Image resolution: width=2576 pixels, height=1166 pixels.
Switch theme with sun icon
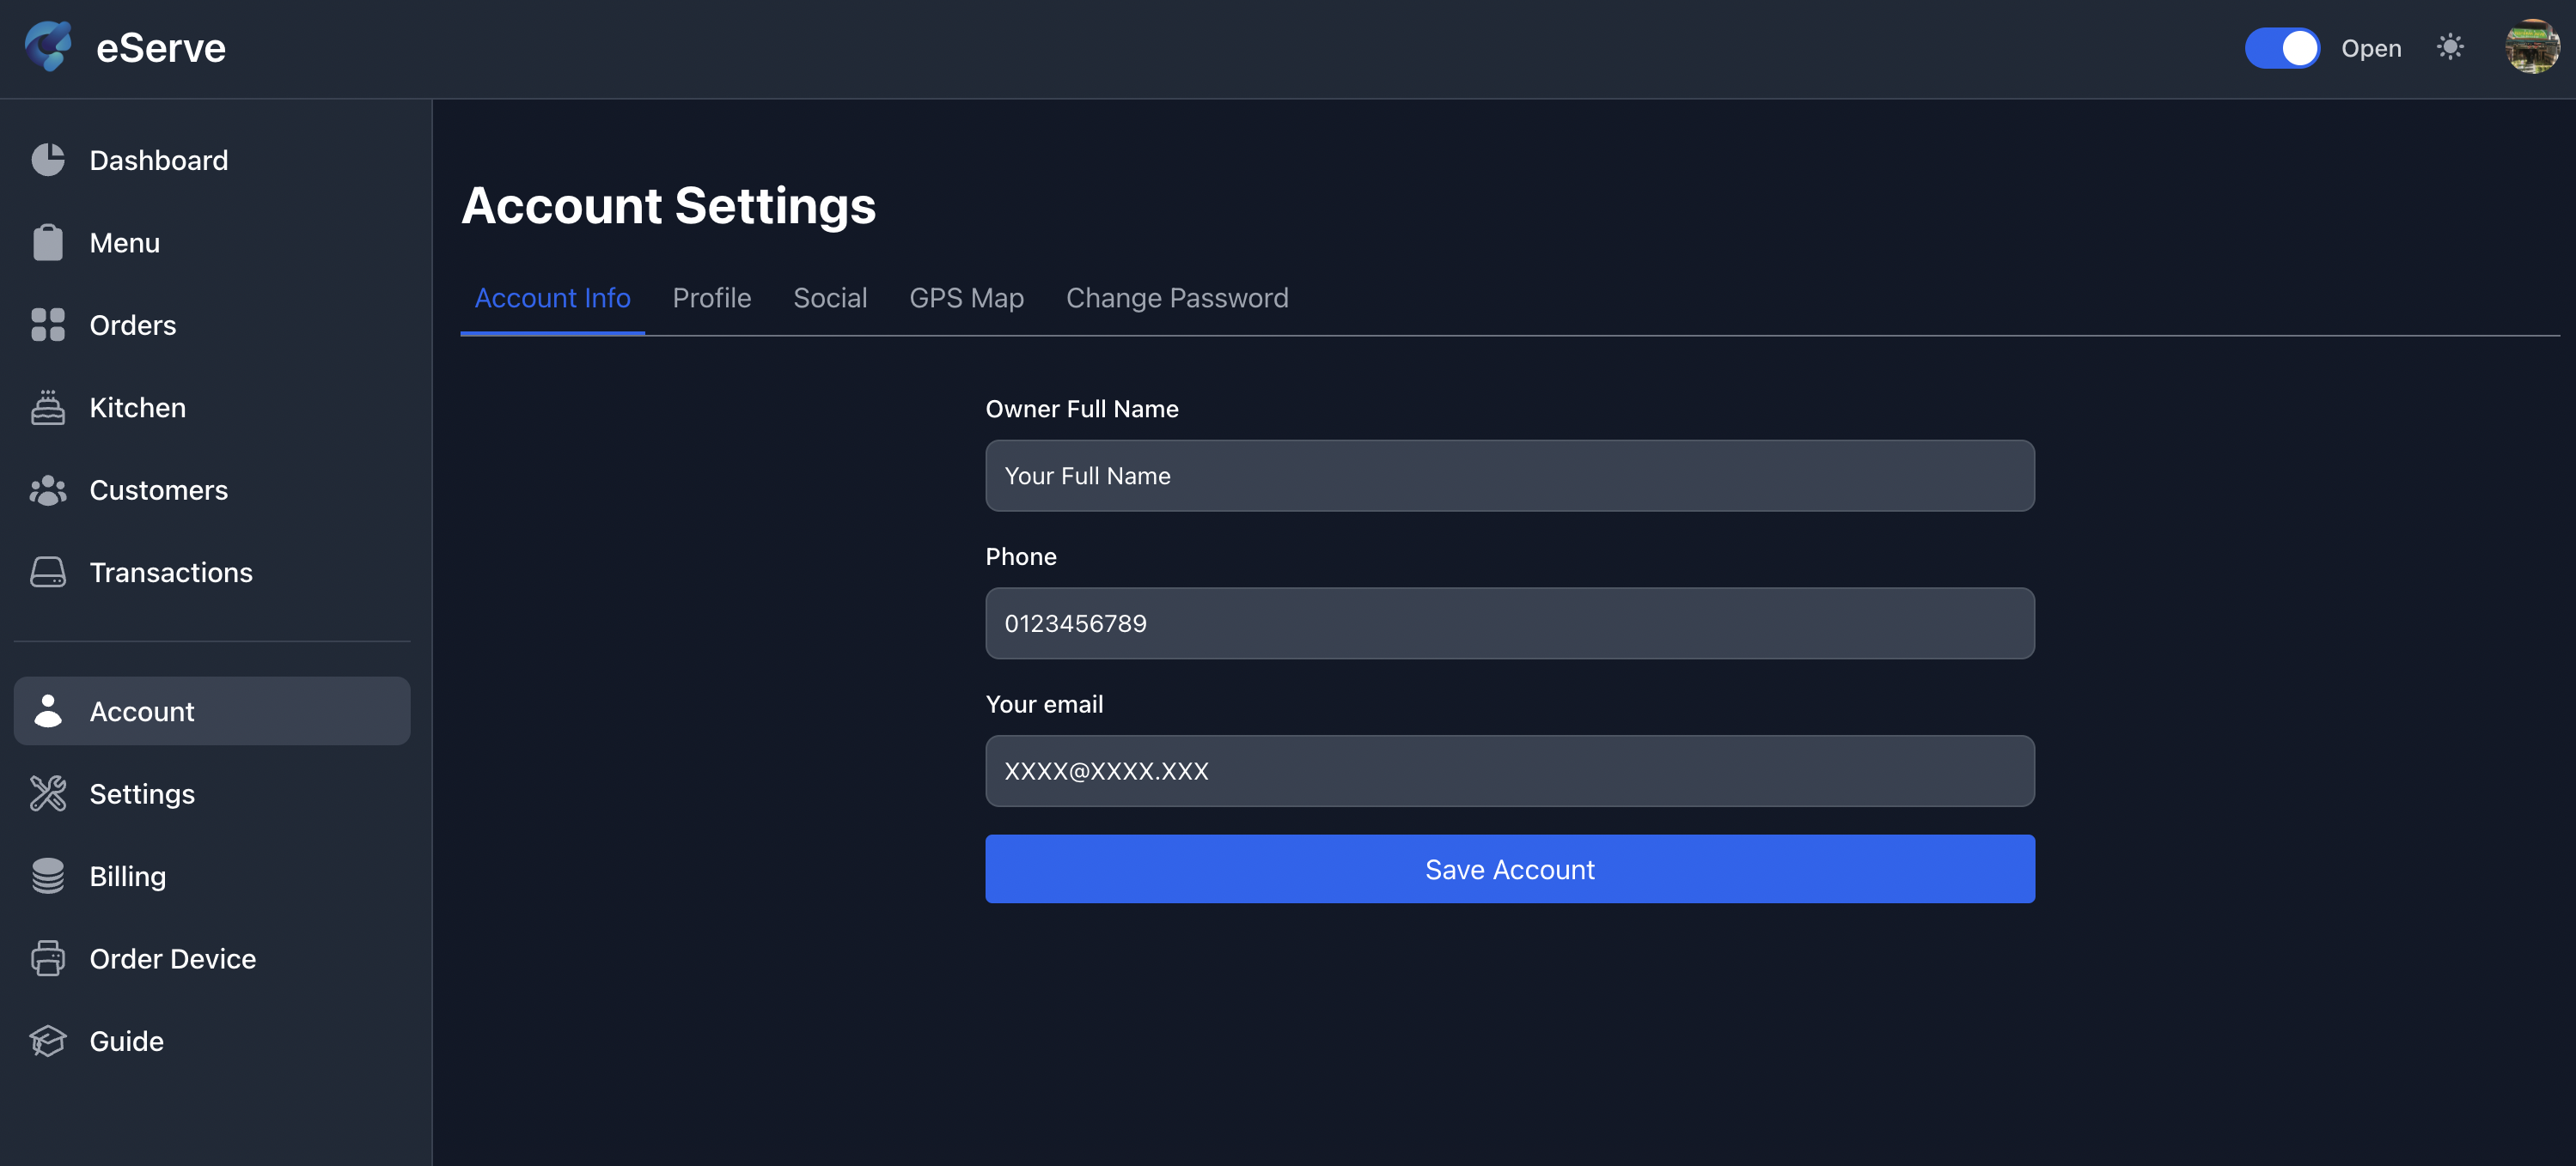tap(2449, 47)
